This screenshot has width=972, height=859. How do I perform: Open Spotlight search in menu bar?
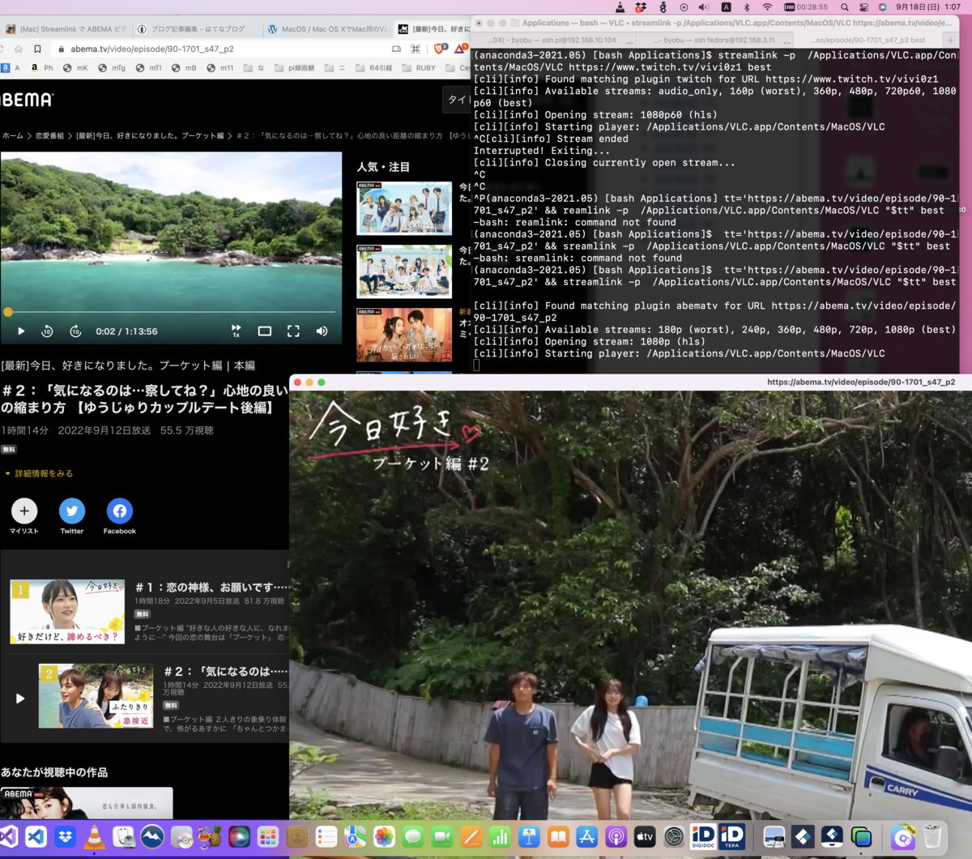coord(844,6)
